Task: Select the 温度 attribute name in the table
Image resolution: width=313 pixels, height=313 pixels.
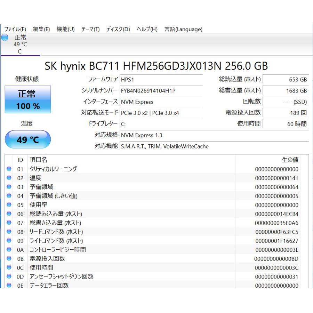Action: click(35, 178)
